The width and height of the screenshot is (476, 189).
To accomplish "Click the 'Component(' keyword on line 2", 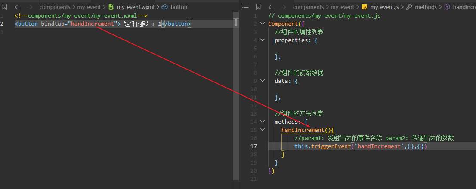I will coord(284,24).
